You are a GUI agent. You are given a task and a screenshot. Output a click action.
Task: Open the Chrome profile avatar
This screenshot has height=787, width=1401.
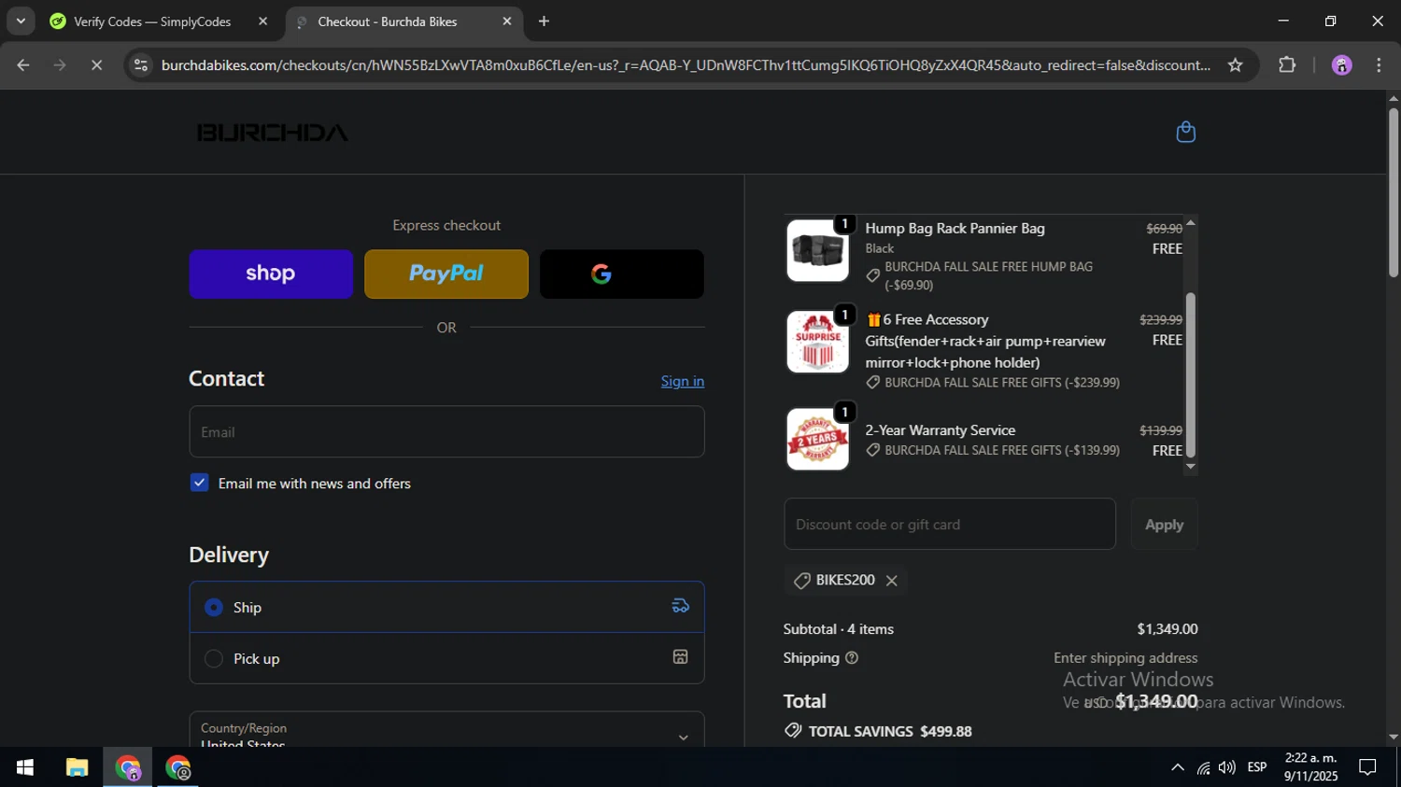tap(1341, 65)
